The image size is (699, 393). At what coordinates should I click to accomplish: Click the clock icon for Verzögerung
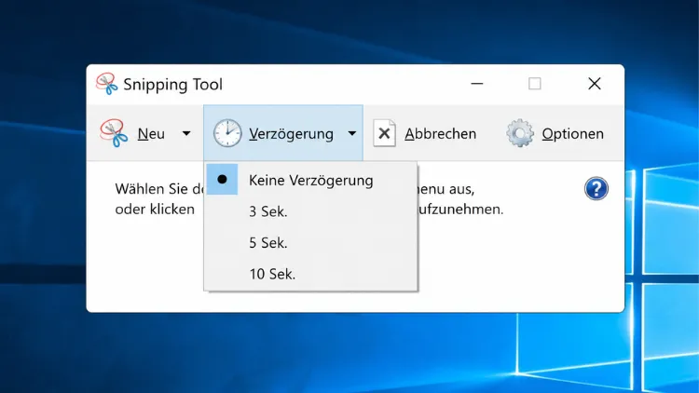(227, 133)
